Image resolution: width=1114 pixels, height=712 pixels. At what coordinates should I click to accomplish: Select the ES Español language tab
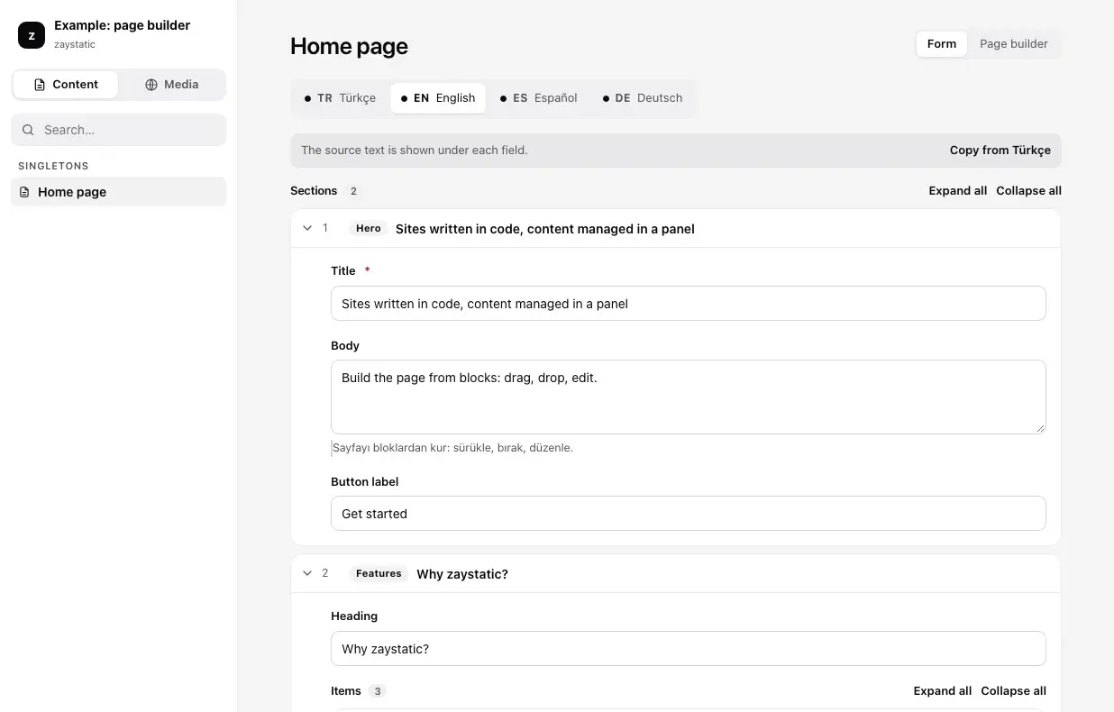538,98
